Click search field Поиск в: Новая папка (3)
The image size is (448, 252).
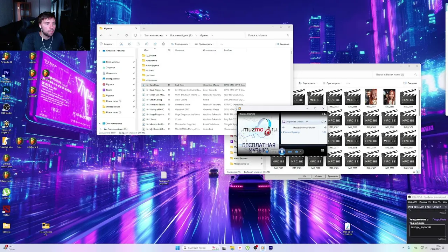tap(396, 75)
